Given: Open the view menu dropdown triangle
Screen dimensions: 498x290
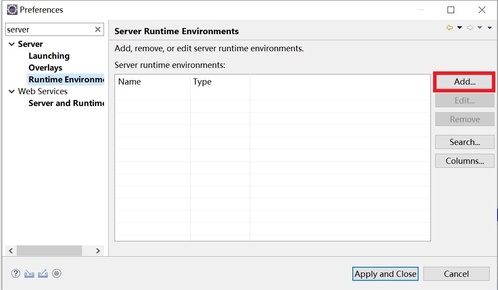Looking at the screenshot, I should pos(490,28).
